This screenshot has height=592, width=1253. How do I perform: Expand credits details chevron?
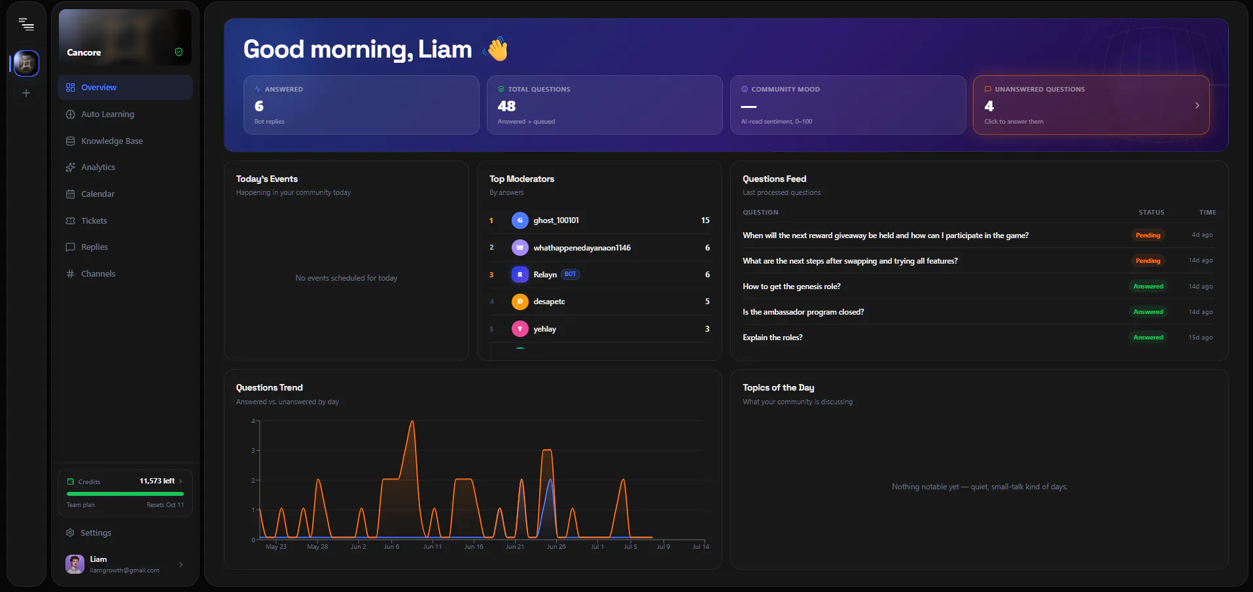181,481
